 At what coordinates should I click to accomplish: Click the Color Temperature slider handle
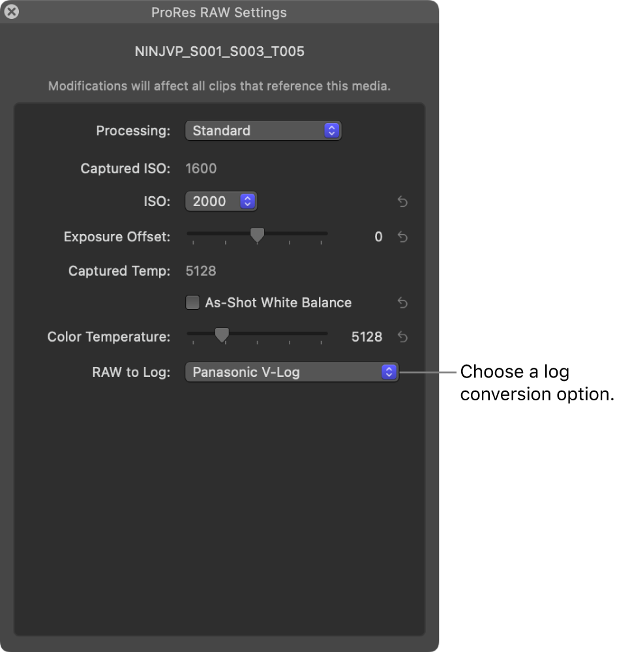(222, 335)
